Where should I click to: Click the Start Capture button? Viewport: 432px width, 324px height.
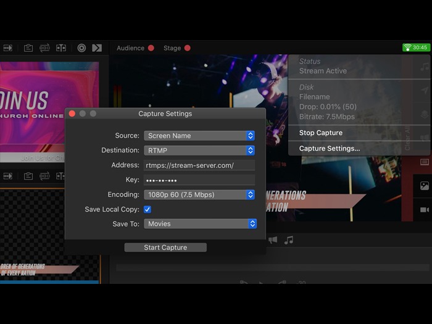click(165, 247)
